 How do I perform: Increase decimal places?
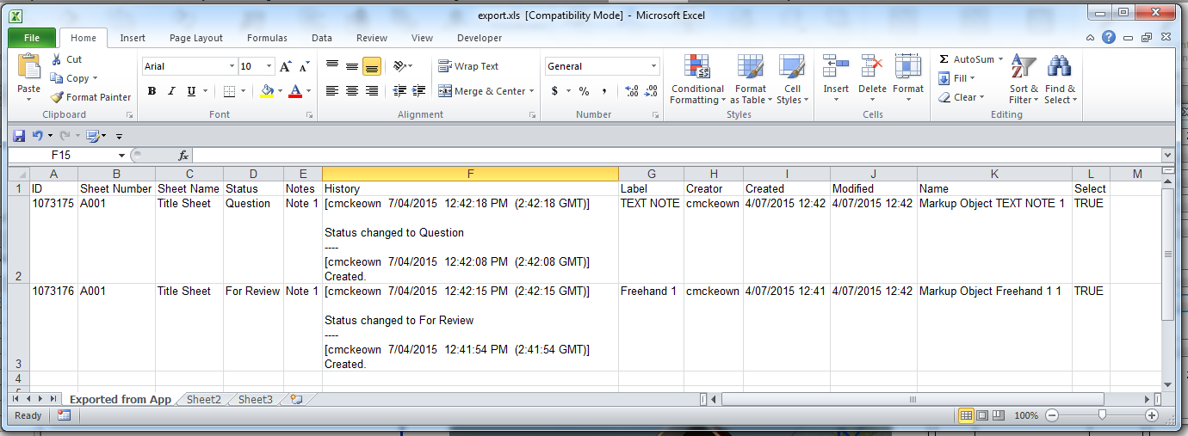click(631, 91)
